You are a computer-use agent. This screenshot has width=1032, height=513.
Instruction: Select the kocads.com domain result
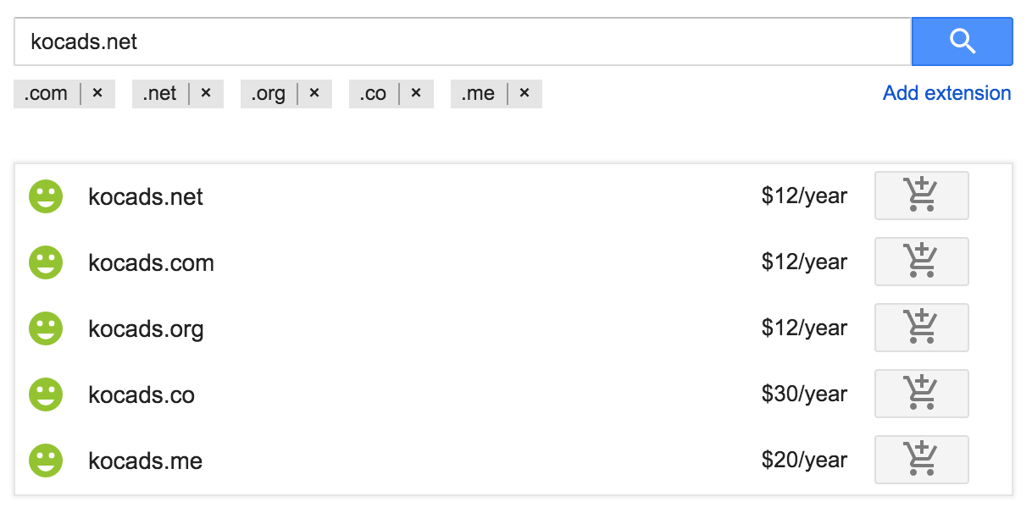[151, 262]
